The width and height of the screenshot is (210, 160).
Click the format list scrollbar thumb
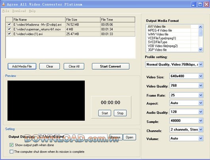pyautogui.click(x=200, y=33)
